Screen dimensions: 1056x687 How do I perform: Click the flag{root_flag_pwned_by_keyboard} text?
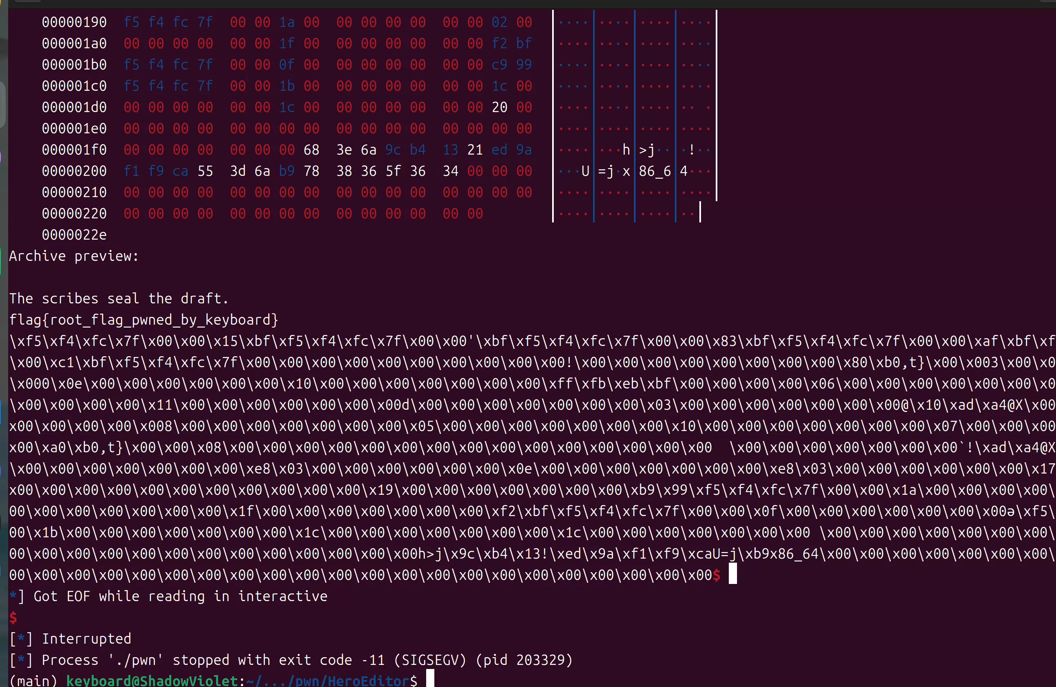point(144,320)
